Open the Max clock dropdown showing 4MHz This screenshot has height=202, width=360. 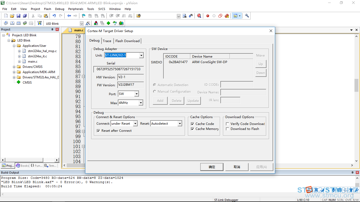(x=141, y=103)
